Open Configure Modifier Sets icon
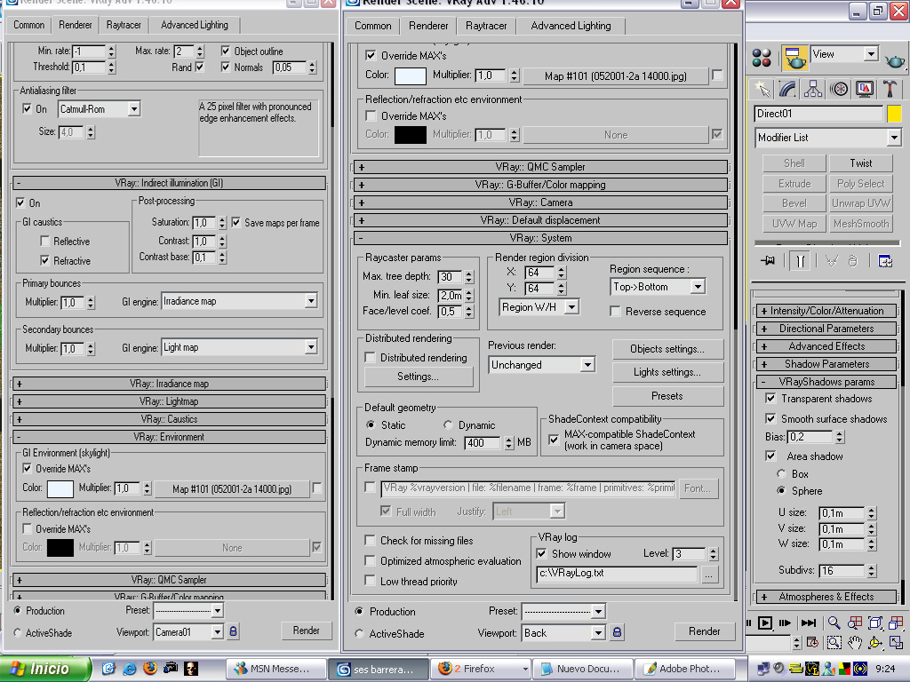910x682 pixels. (x=885, y=261)
